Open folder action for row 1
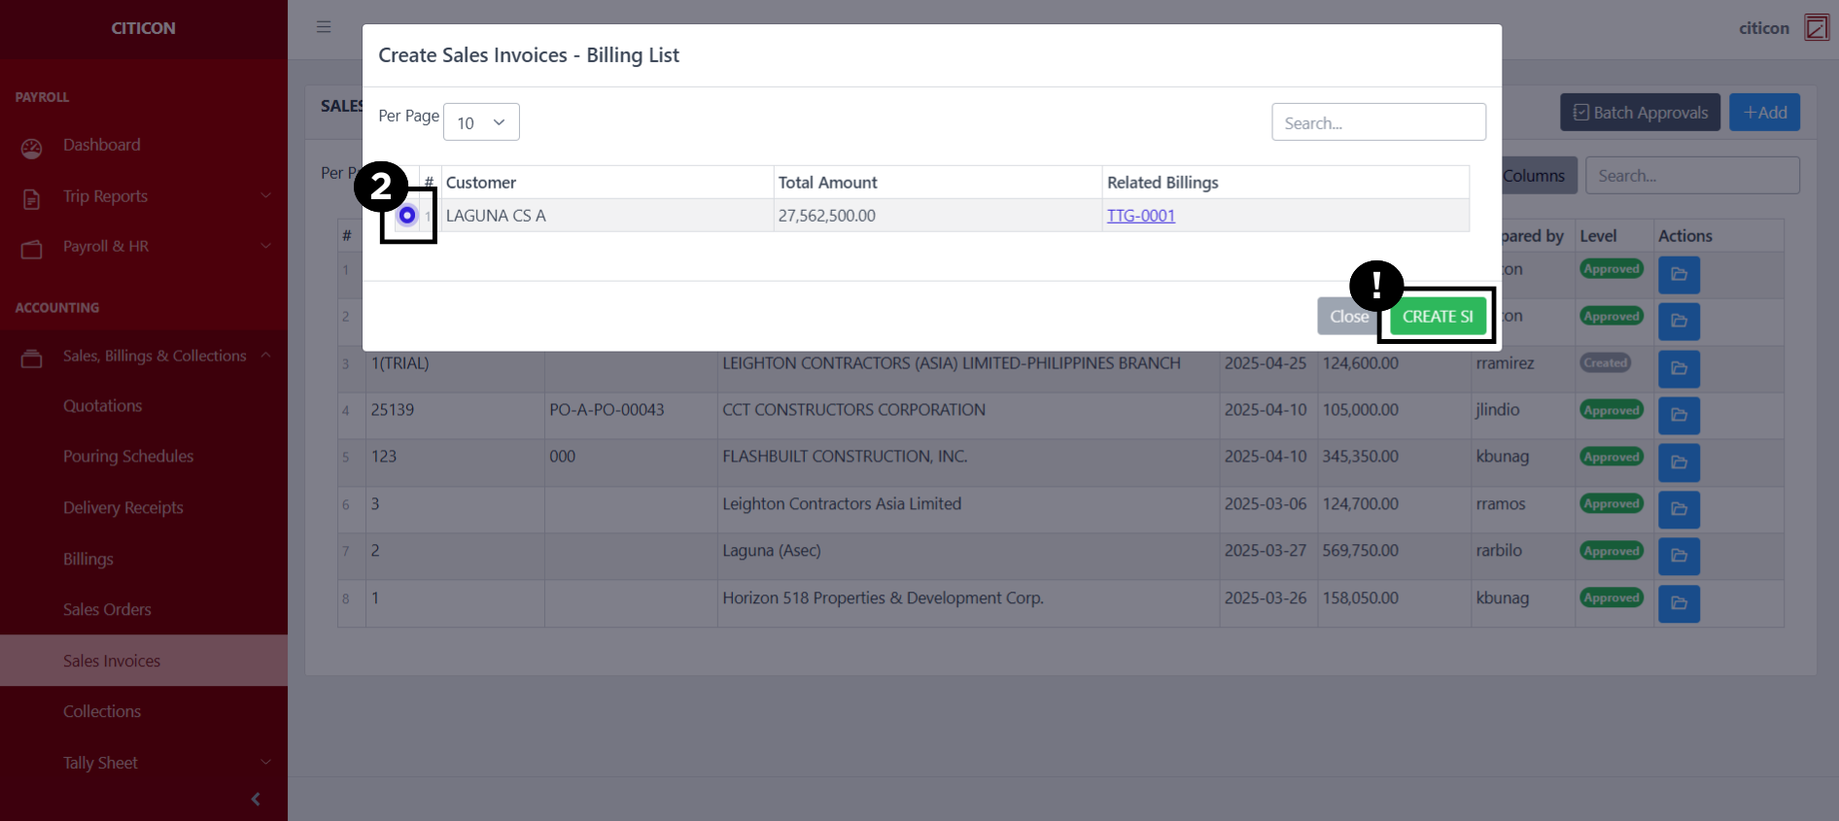Screen dimensions: 1839x821 coord(1679,275)
